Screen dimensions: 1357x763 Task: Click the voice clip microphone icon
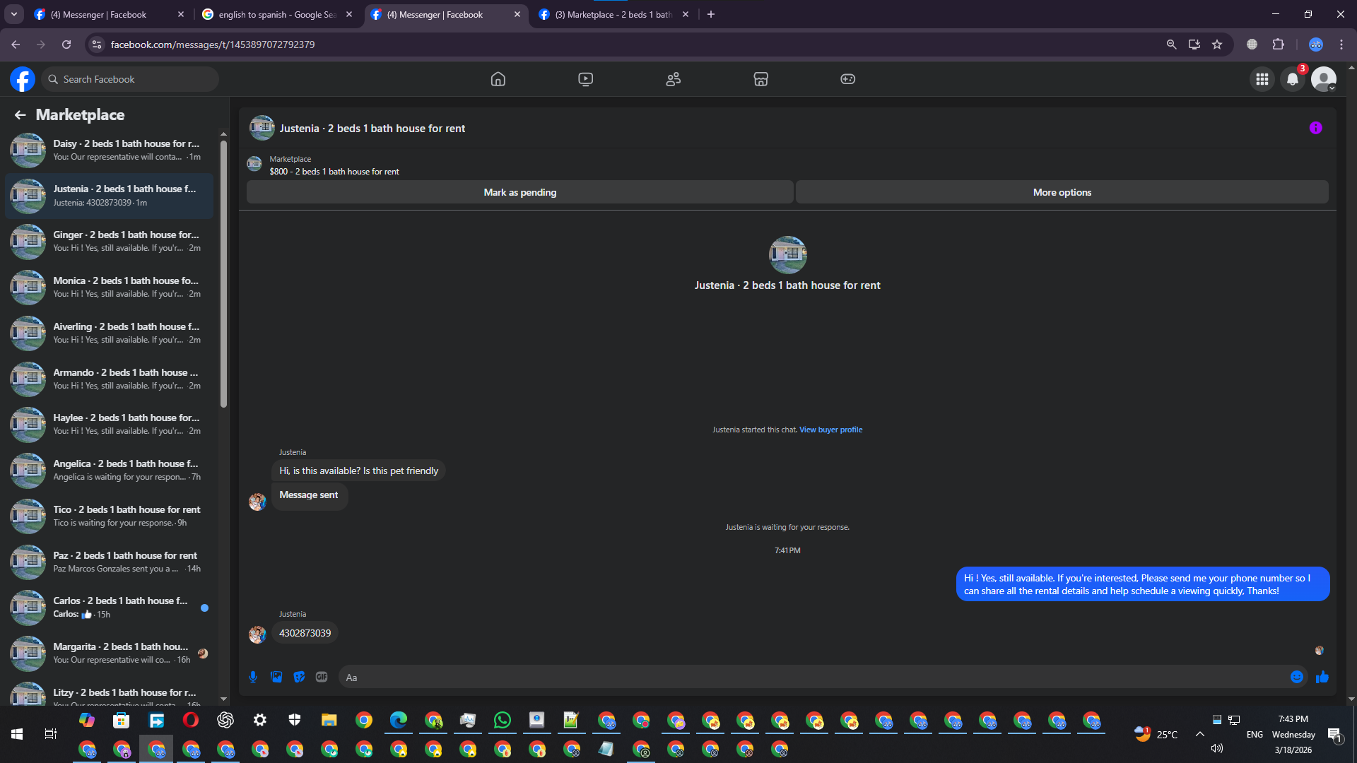pos(253,677)
